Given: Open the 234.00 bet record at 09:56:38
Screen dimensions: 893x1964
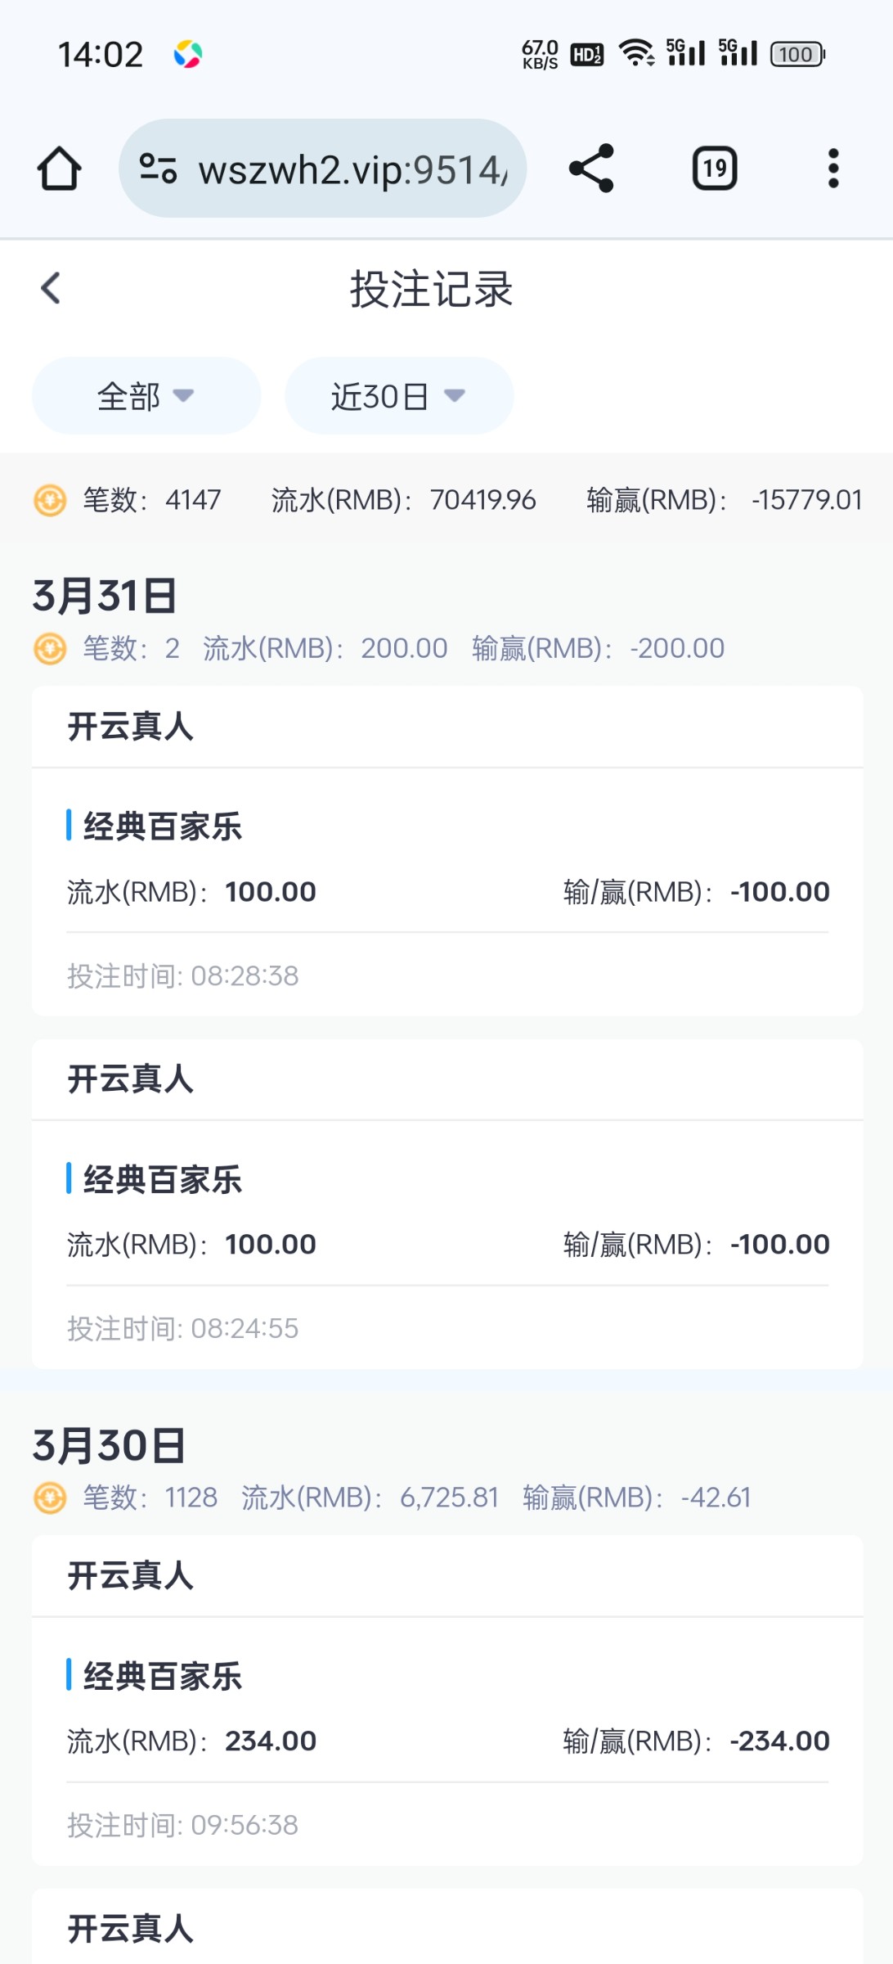Looking at the screenshot, I should coord(447,1741).
